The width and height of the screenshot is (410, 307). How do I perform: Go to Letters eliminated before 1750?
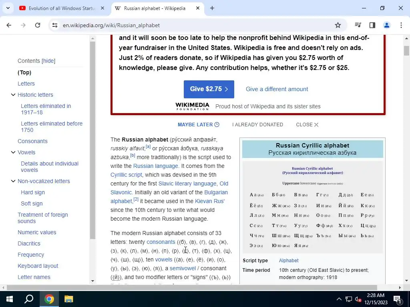[x=52, y=127]
